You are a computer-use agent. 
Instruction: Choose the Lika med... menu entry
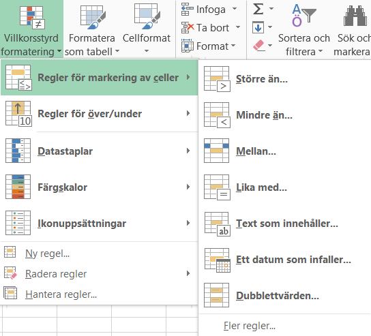click(x=284, y=187)
